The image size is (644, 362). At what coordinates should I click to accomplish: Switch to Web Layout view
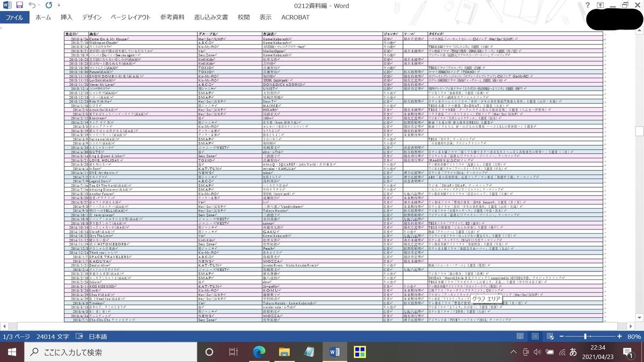(x=550, y=336)
